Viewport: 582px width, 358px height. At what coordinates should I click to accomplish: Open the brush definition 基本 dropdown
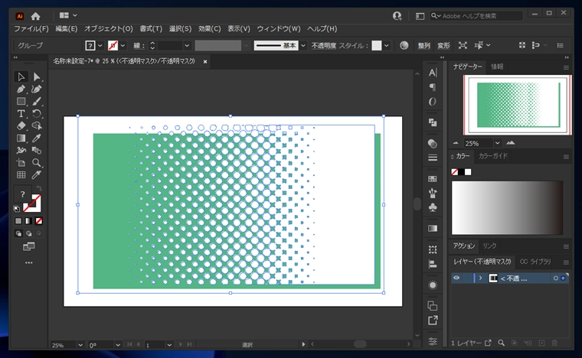303,46
